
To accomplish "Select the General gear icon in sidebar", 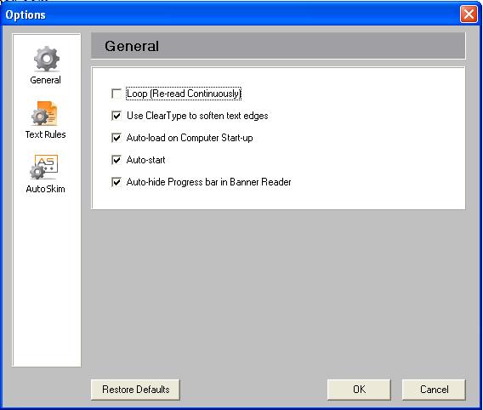I will (x=47, y=59).
